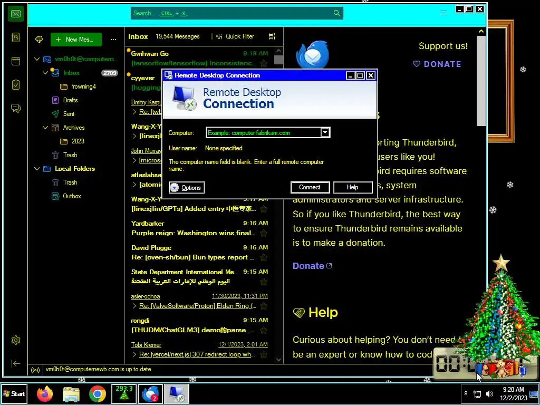Screen dimensions: 540x405
Task: Click the search magnifier icon
Action: click(337, 13)
